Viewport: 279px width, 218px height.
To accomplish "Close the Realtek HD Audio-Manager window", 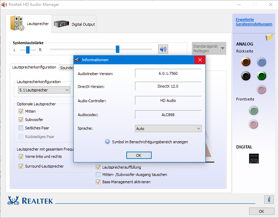I will click(270, 5).
